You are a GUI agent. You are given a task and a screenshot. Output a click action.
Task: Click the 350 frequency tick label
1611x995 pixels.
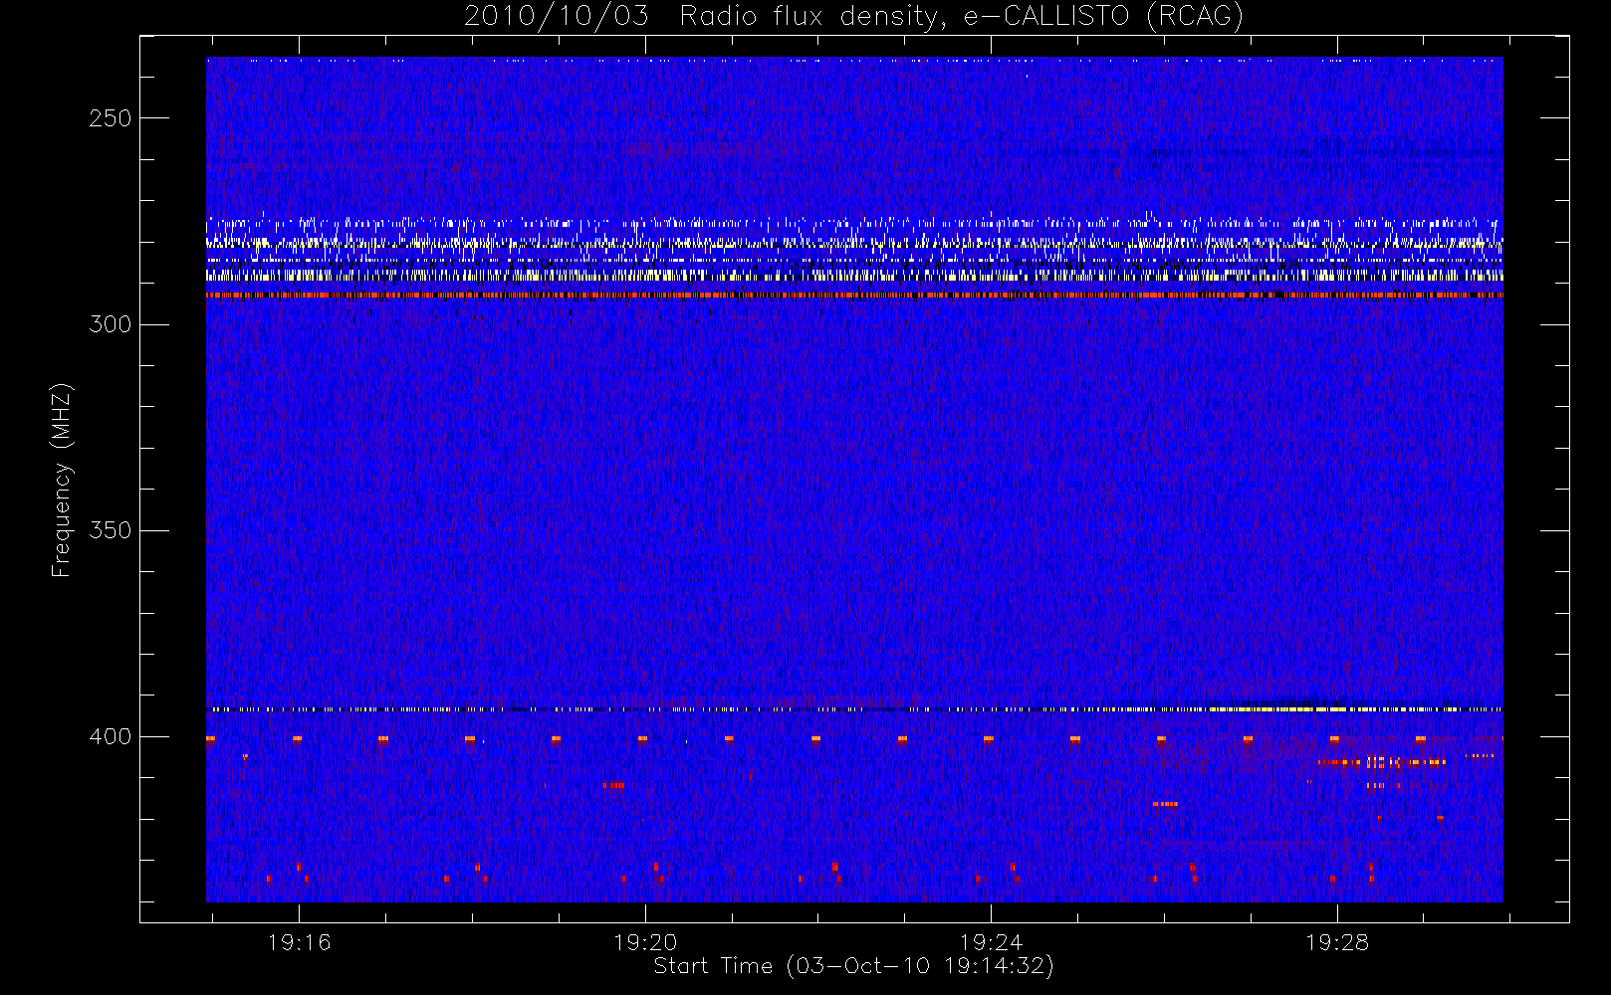point(110,530)
